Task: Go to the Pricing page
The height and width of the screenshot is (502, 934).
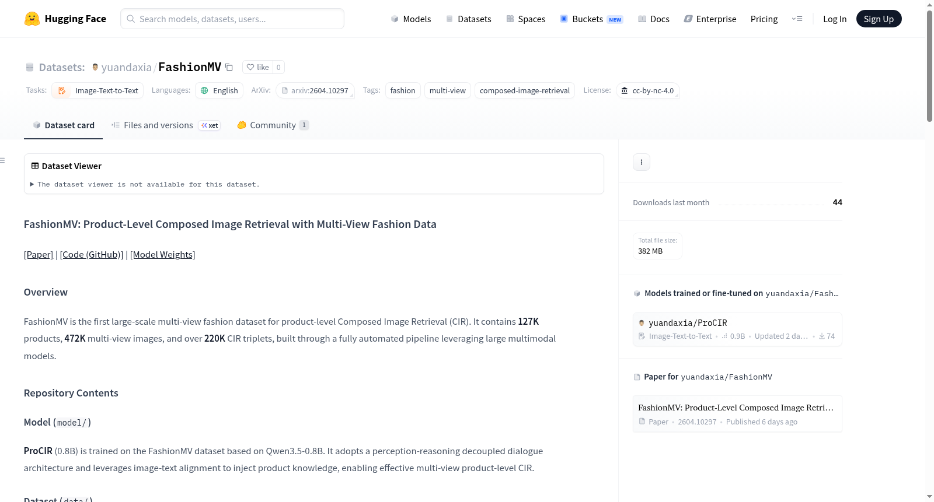Action: pos(764,19)
